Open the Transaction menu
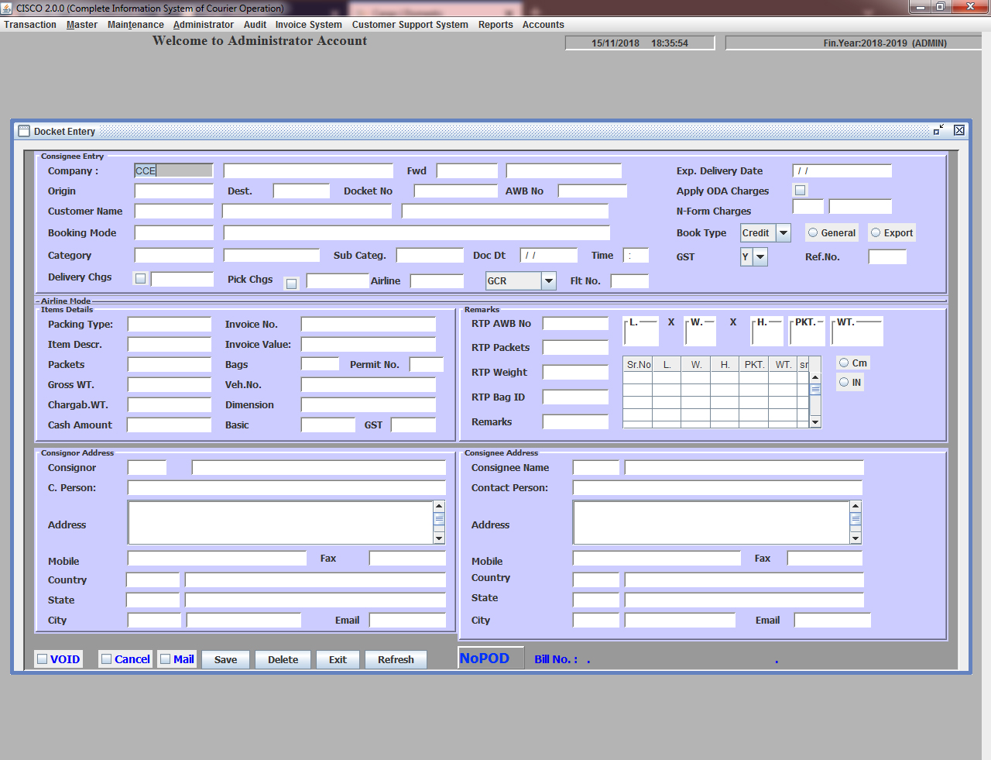 [30, 25]
